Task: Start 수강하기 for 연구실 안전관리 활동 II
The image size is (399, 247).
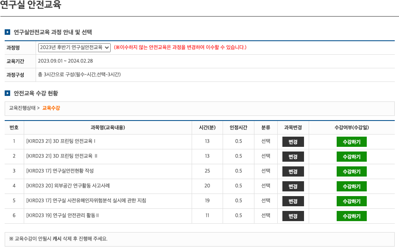Action: pos(352,216)
